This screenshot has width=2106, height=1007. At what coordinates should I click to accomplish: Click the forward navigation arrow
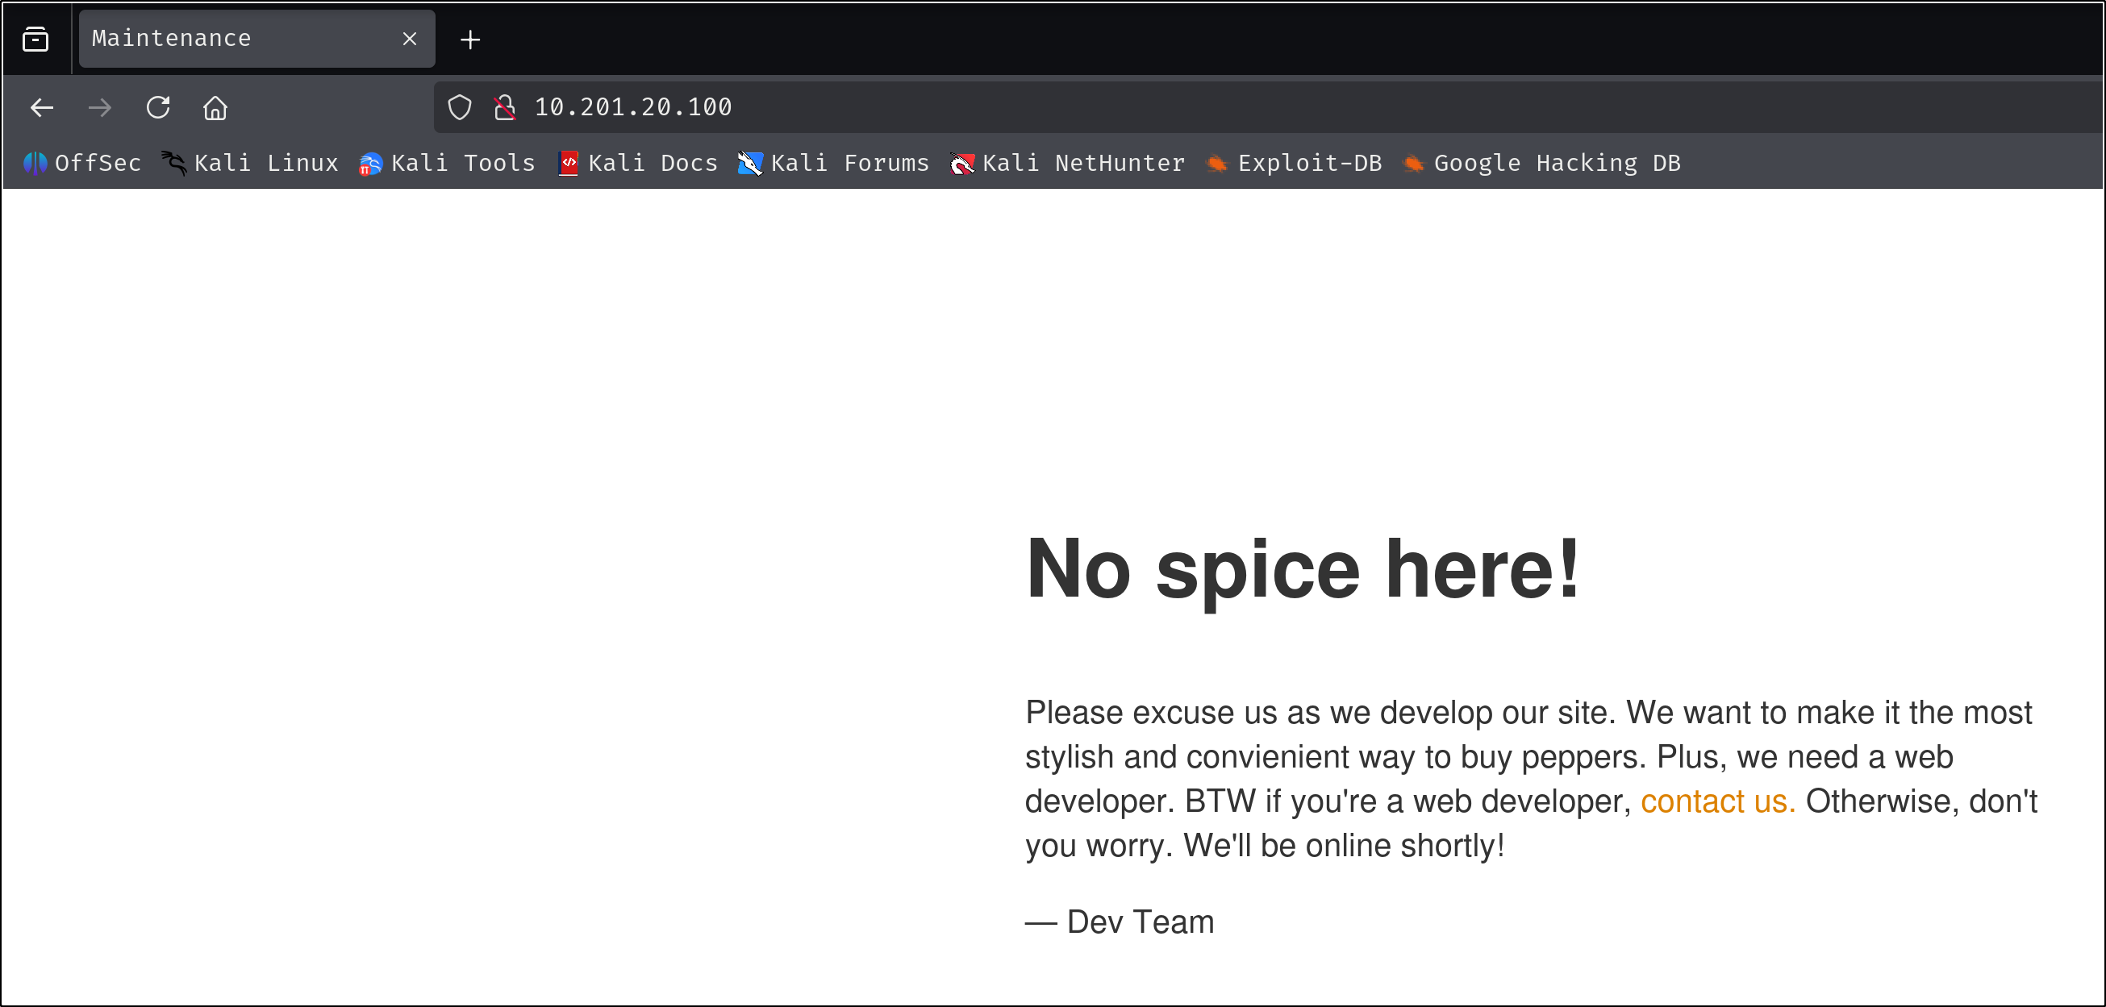coord(100,107)
